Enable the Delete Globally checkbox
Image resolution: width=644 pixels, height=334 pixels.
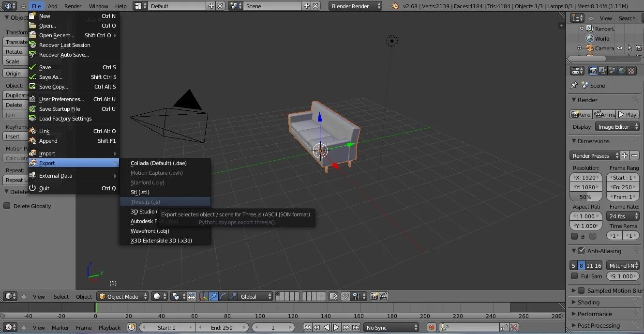7,206
